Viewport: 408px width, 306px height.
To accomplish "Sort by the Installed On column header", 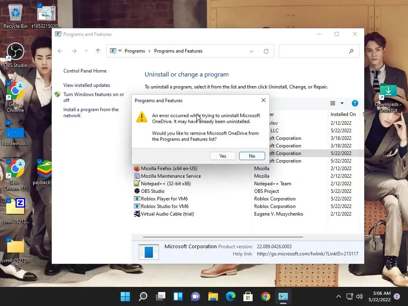I will coord(343,114).
